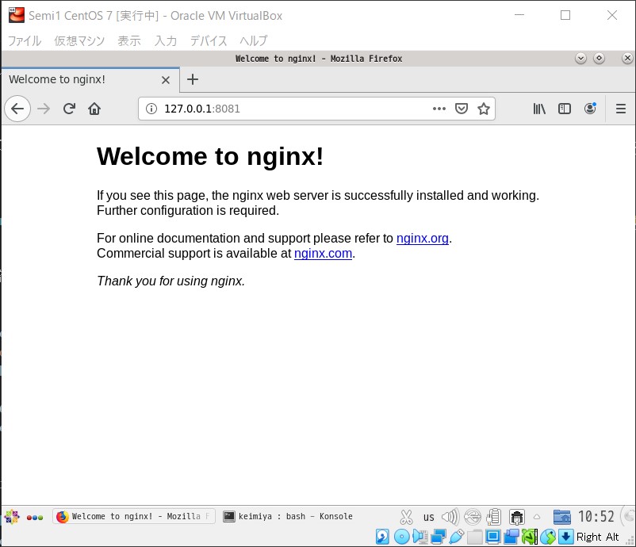Viewport: 636px width, 547px height.
Task: Show Firefox sidebars
Action: click(x=564, y=109)
